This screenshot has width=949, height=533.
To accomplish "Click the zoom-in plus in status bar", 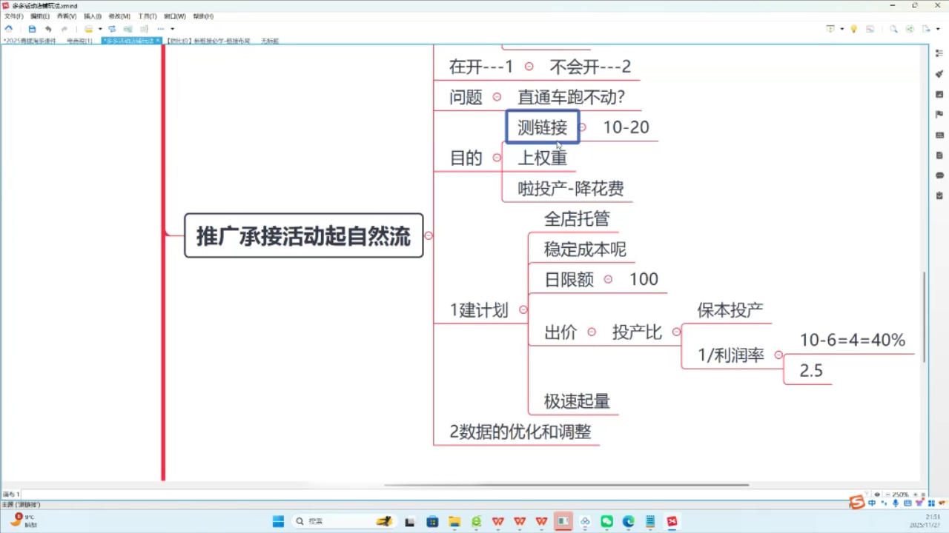I will 916,494.
